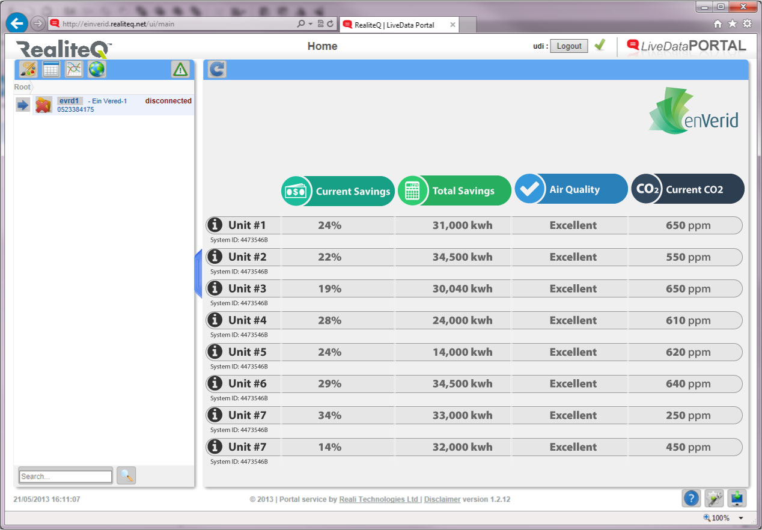The height and width of the screenshot is (530, 762).
Task: Click the 30,040 kwh total savings value
Action: point(462,288)
